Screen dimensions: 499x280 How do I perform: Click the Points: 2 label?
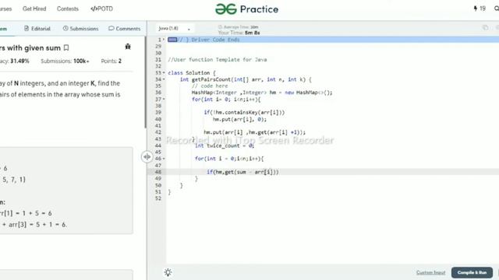click(x=111, y=61)
